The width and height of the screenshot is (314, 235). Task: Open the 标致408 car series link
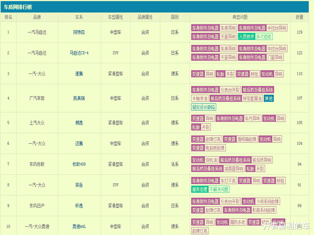pos(79,164)
